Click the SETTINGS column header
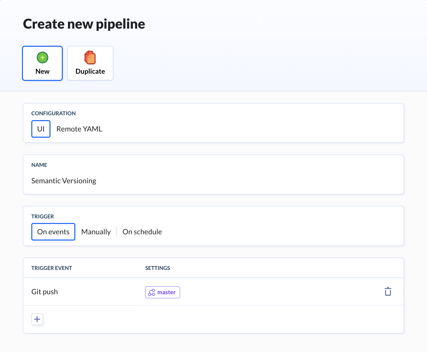This screenshot has width=427, height=352. click(x=158, y=268)
